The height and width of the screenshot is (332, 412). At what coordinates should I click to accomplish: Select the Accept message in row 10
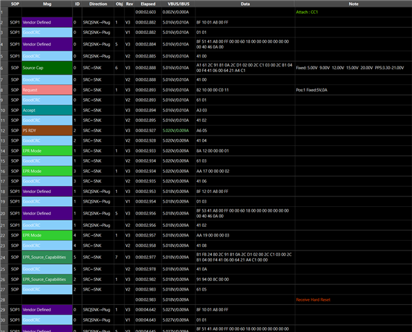click(47, 110)
